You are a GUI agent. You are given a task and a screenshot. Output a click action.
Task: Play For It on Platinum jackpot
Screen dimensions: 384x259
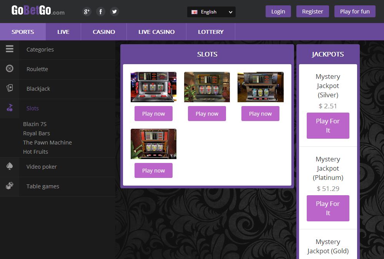[x=328, y=208]
